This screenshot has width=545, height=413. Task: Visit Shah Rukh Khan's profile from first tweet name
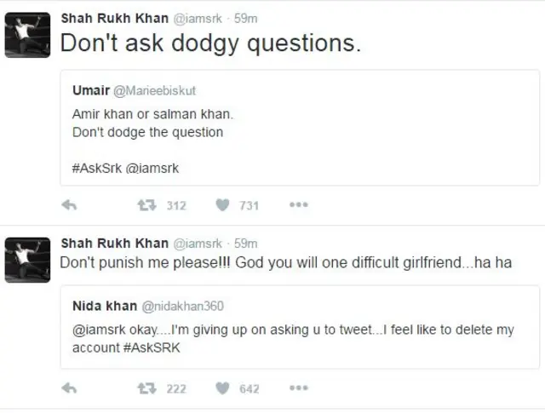(x=114, y=18)
